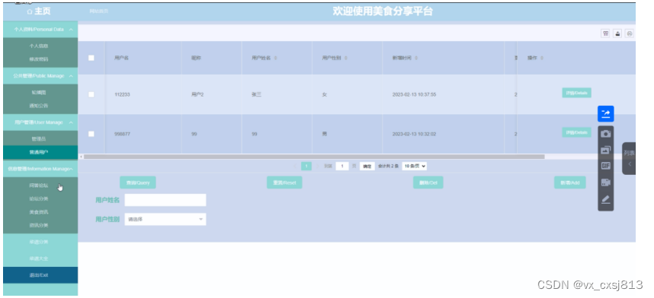
Task: Sort by 新增时间 column arrows
Action: point(416,58)
